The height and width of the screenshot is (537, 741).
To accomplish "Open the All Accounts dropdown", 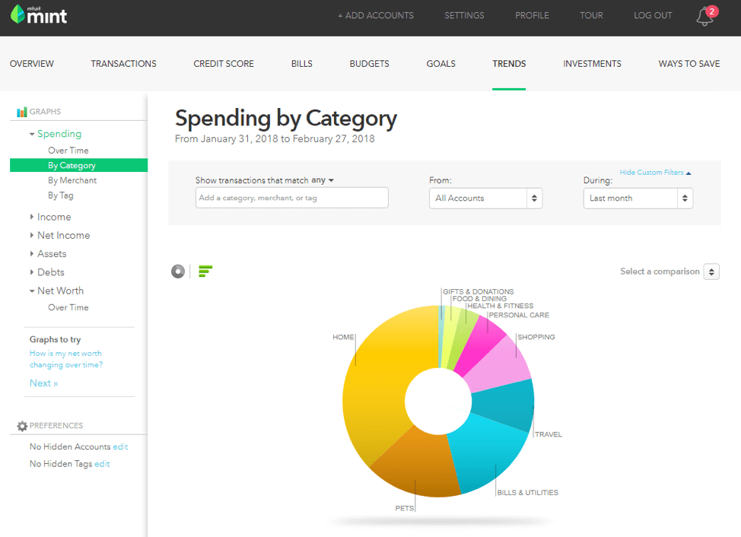I will pos(485,198).
